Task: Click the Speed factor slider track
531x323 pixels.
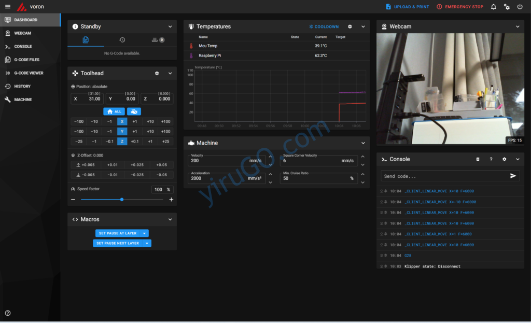Action: [122, 200]
